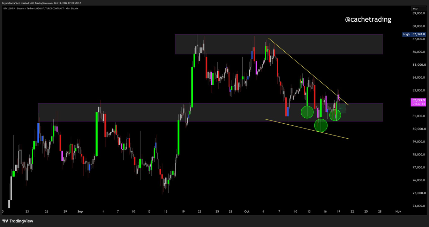Viewport: 429px width, 227px height.
Task: Click the CryptoCacheTech created with TradingView.com header
Action: (x=42, y=3)
